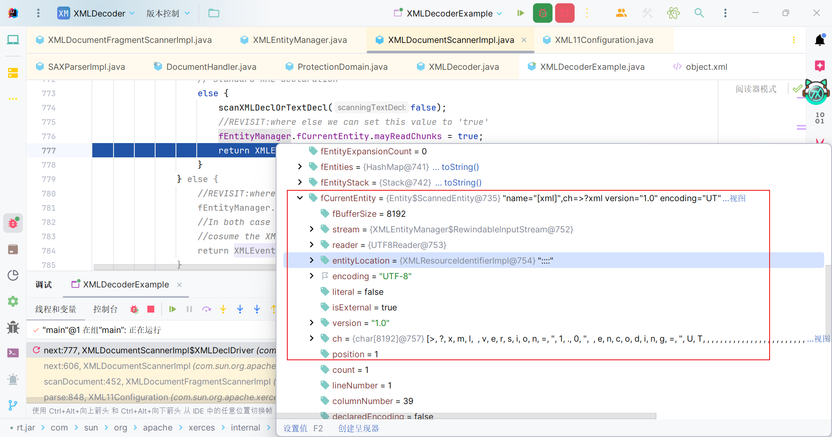This screenshot has width=832, height=437.
Task: Switch to DocumentHandler.java tab
Action: [205, 67]
